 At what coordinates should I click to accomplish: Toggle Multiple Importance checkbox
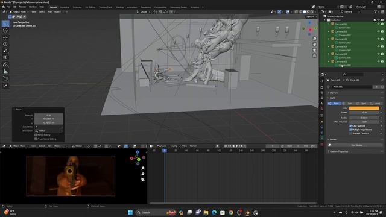tap(350, 130)
